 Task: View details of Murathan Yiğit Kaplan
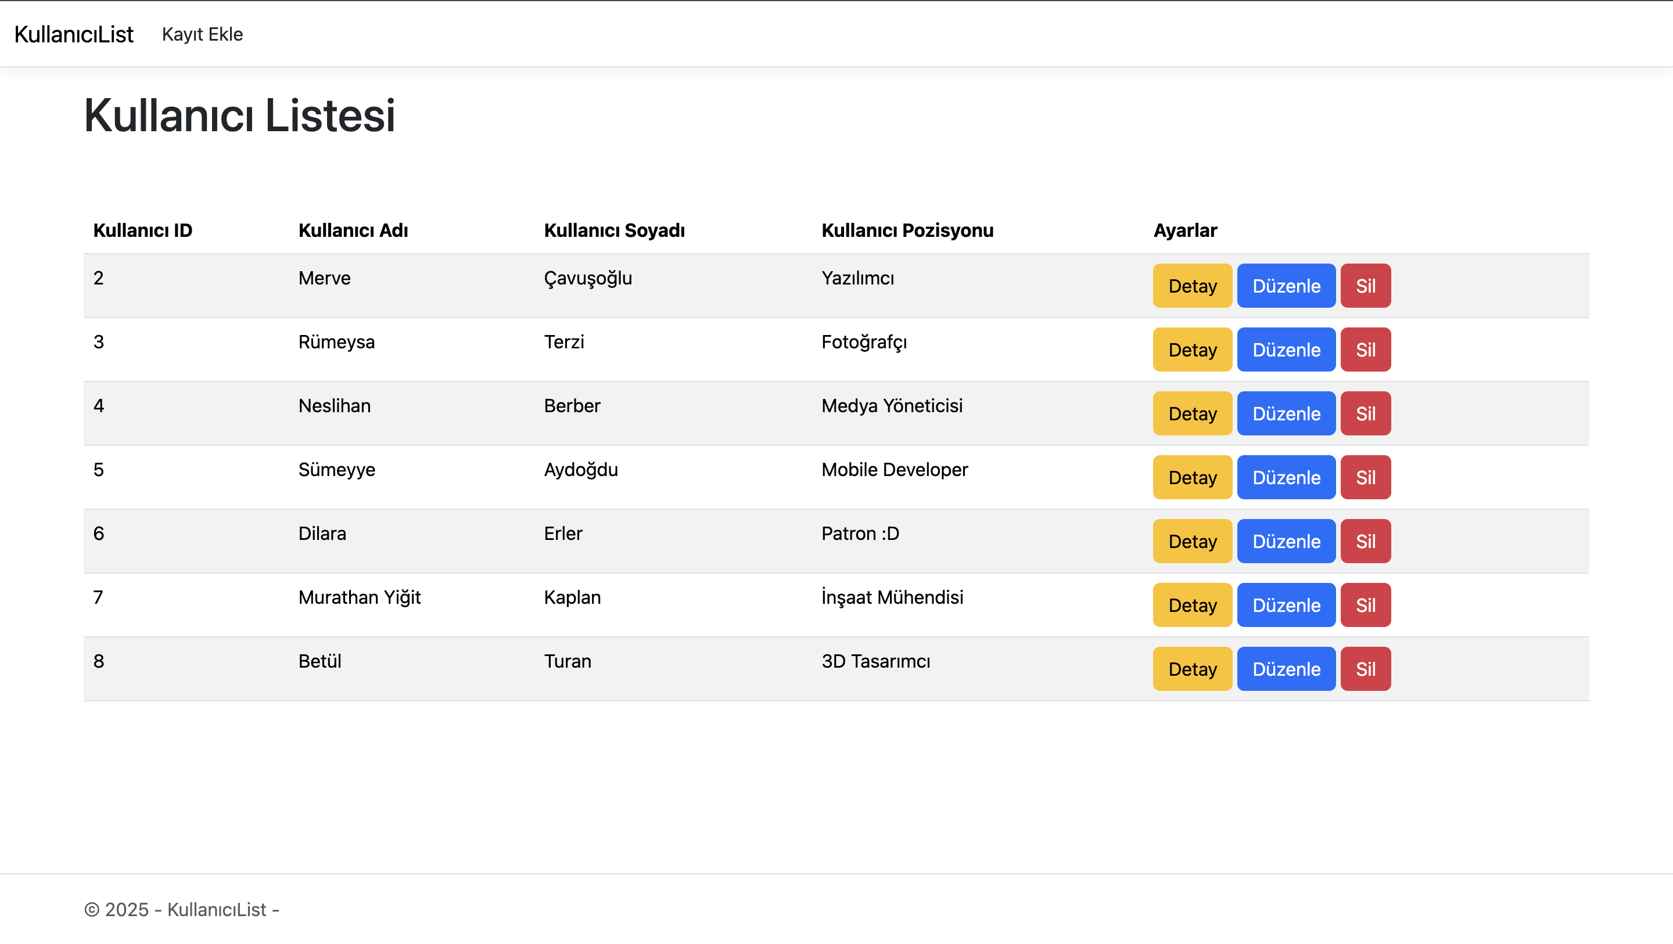click(1192, 604)
